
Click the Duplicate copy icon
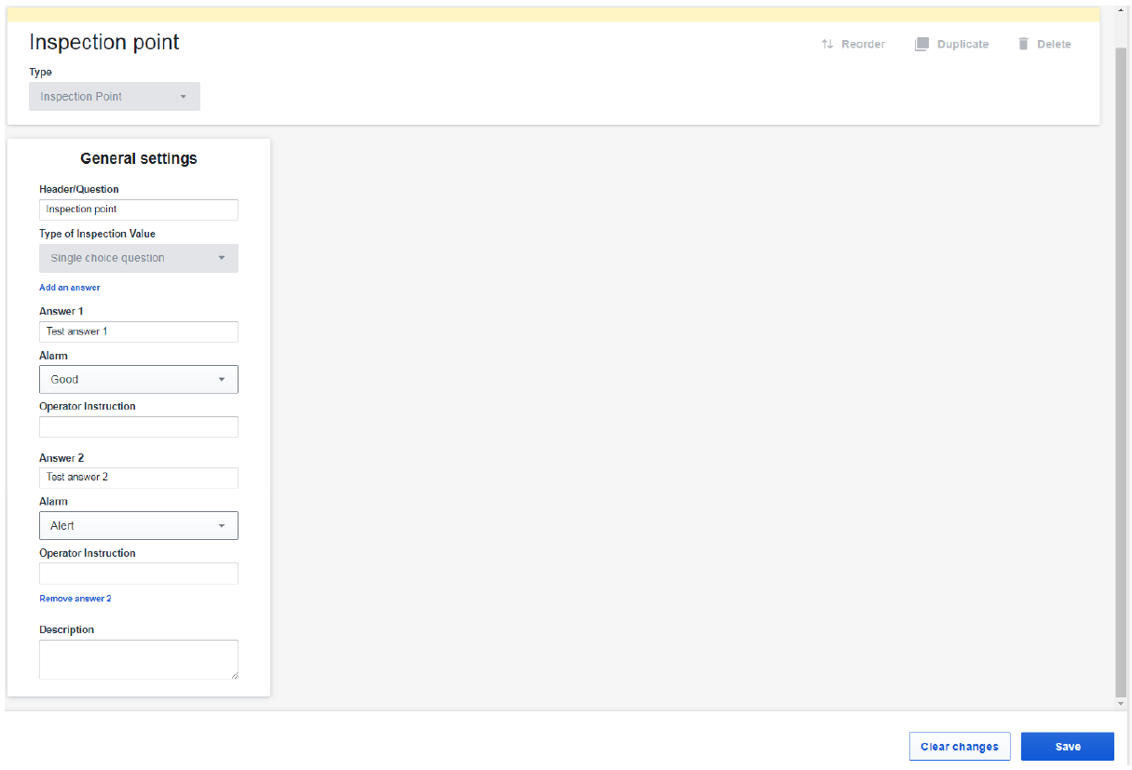pyautogui.click(x=921, y=44)
